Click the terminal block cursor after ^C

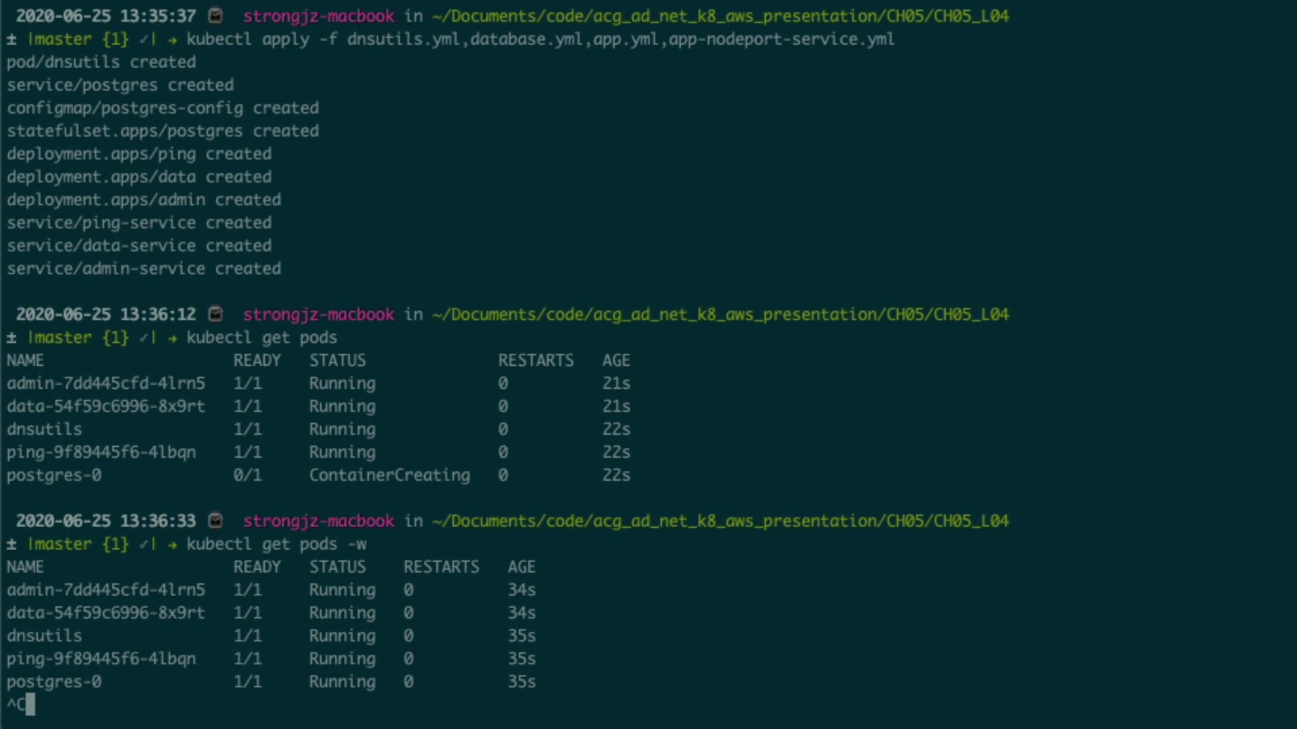pos(30,705)
